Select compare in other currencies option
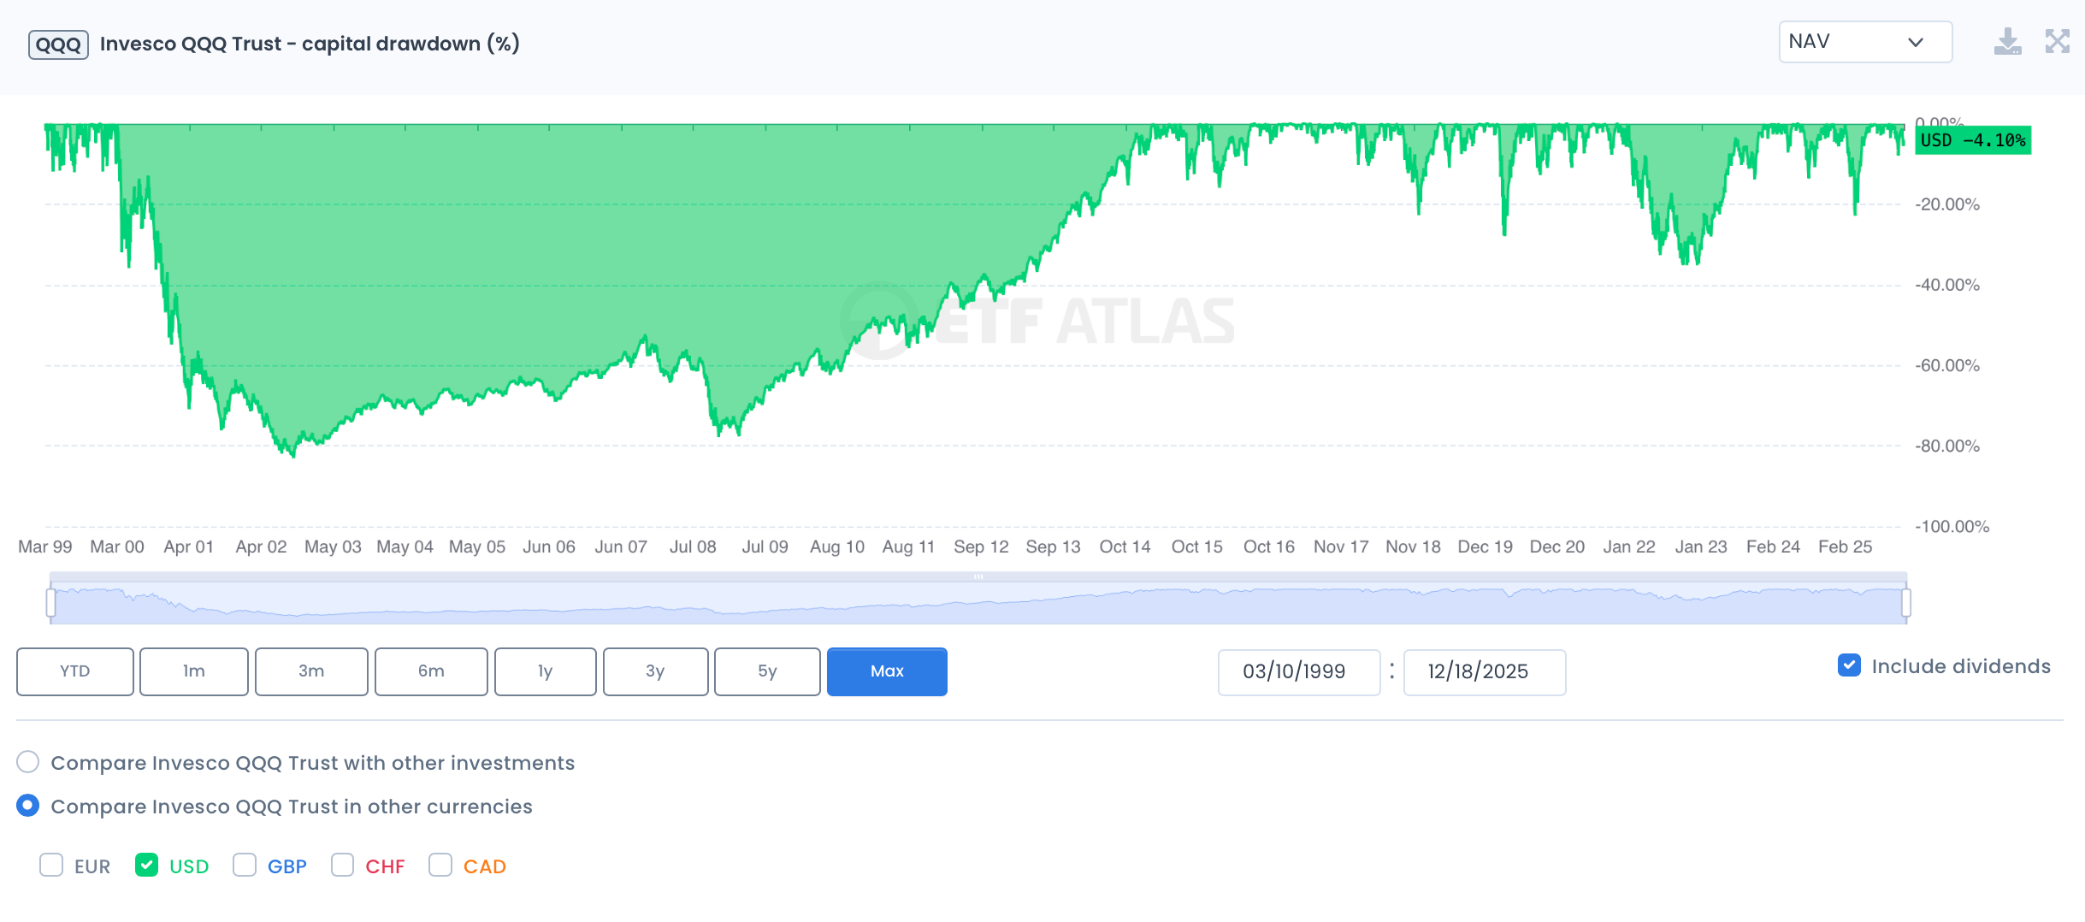Screen dimensions: 2085x922 pyautogui.click(x=28, y=806)
